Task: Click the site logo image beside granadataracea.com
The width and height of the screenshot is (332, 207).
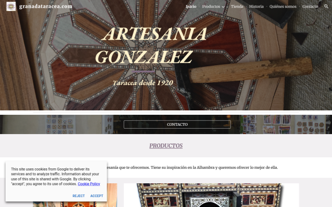Action: tap(11, 6)
